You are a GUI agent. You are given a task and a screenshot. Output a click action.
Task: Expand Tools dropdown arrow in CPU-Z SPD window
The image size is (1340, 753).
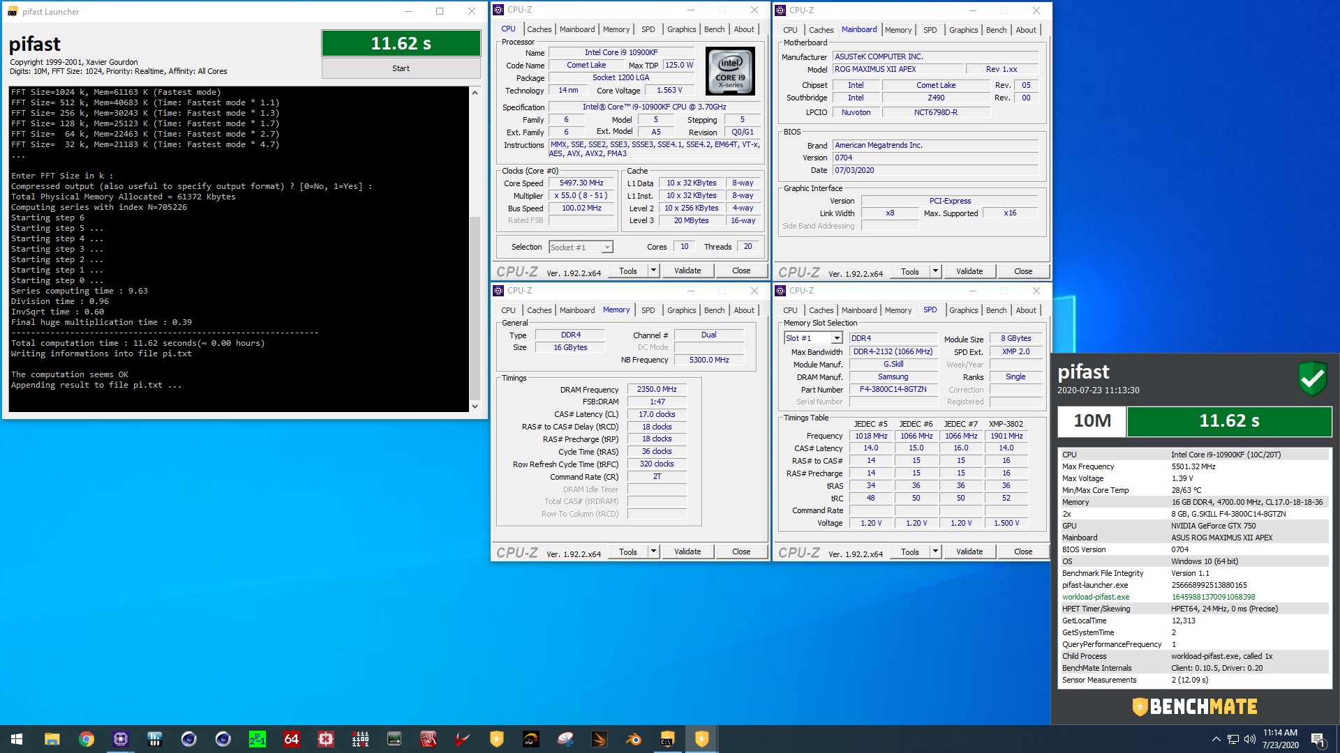click(x=935, y=552)
